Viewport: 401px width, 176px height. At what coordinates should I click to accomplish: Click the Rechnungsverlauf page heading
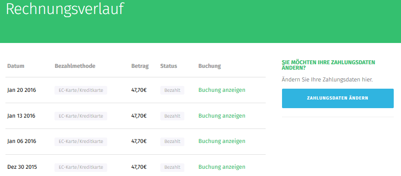tap(65, 10)
